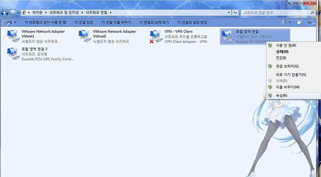Click the change view icon
The height and width of the screenshot is (177, 321).
tap(284, 22)
